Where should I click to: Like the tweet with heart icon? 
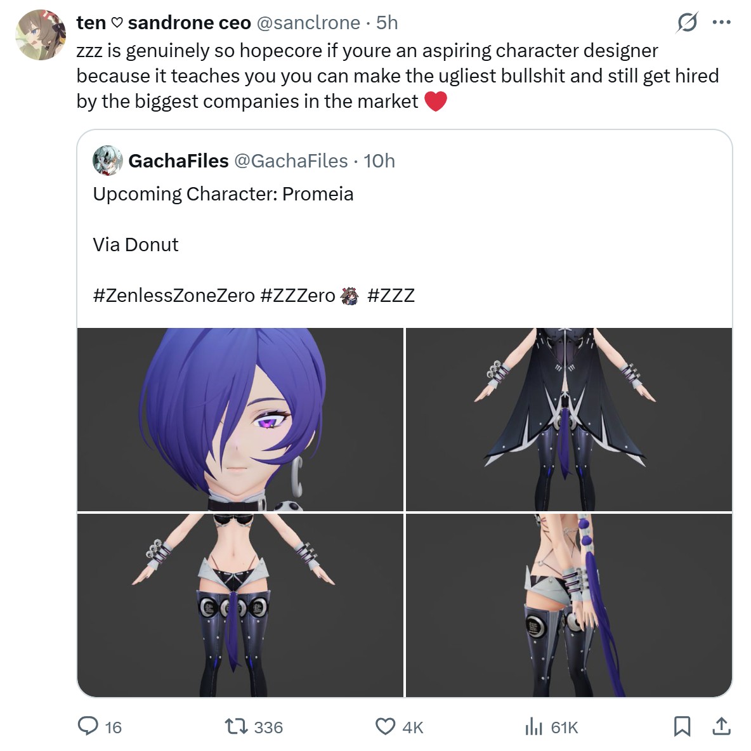(x=385, y=726)
